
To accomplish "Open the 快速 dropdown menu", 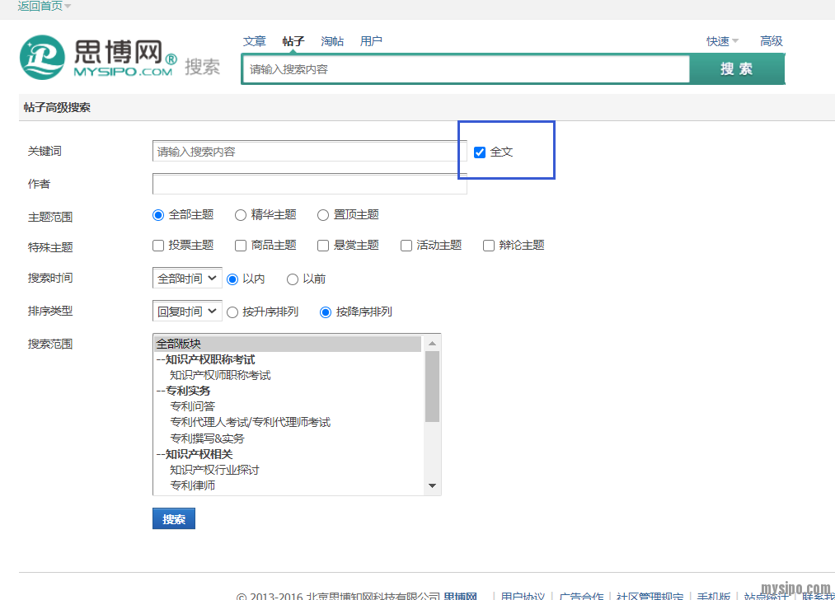I will (722, 41).
